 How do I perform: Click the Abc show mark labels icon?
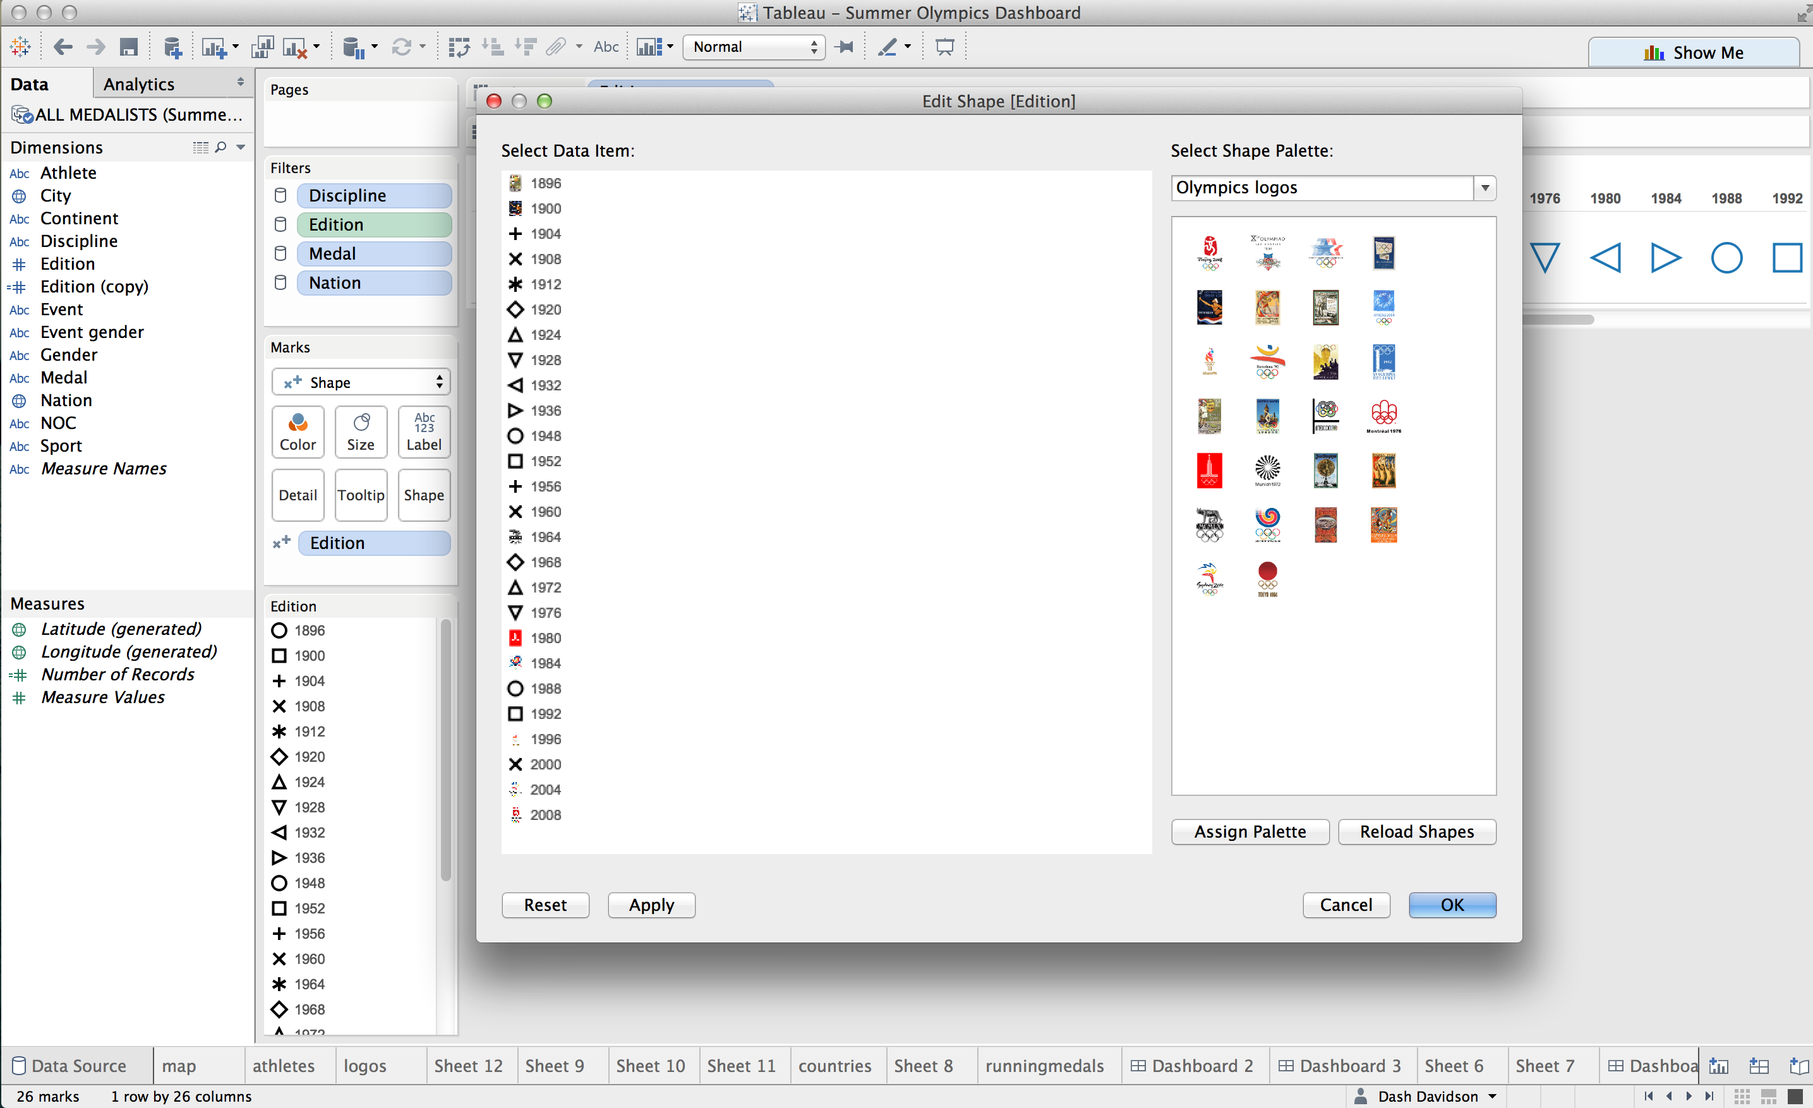[606, 47]
